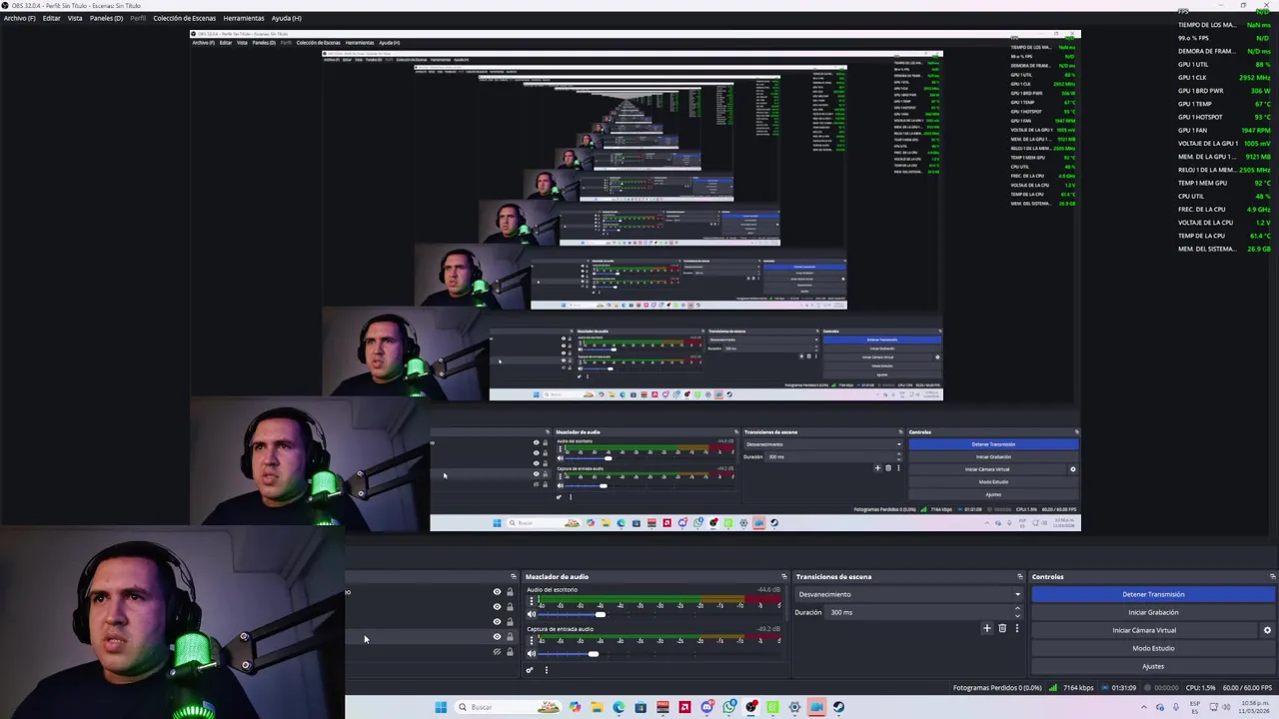Screen dimensions: 1279x719
Task: Toggle lock on the topmost source row
Action: [x=510, y=591]
